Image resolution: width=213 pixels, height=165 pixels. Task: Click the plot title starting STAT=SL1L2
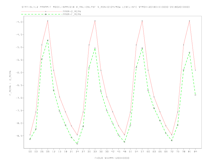tap(106, 7)
